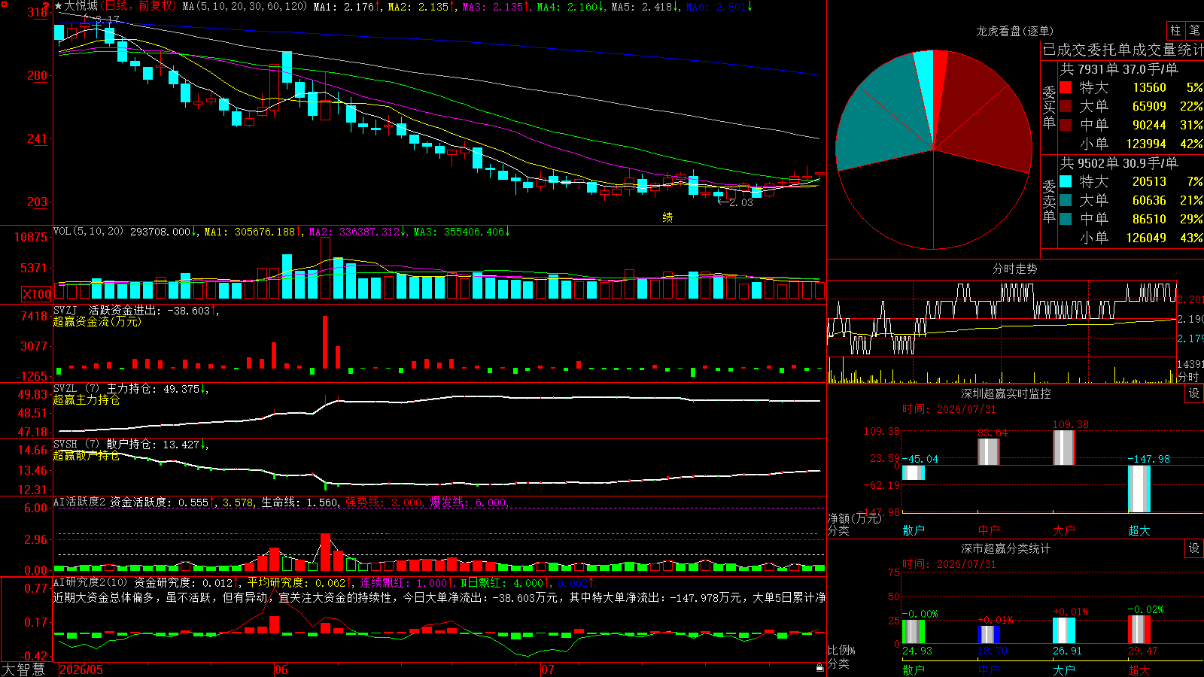
Task: Click the dark red 中单 buy-order swatch
Action: point(1066,125)
